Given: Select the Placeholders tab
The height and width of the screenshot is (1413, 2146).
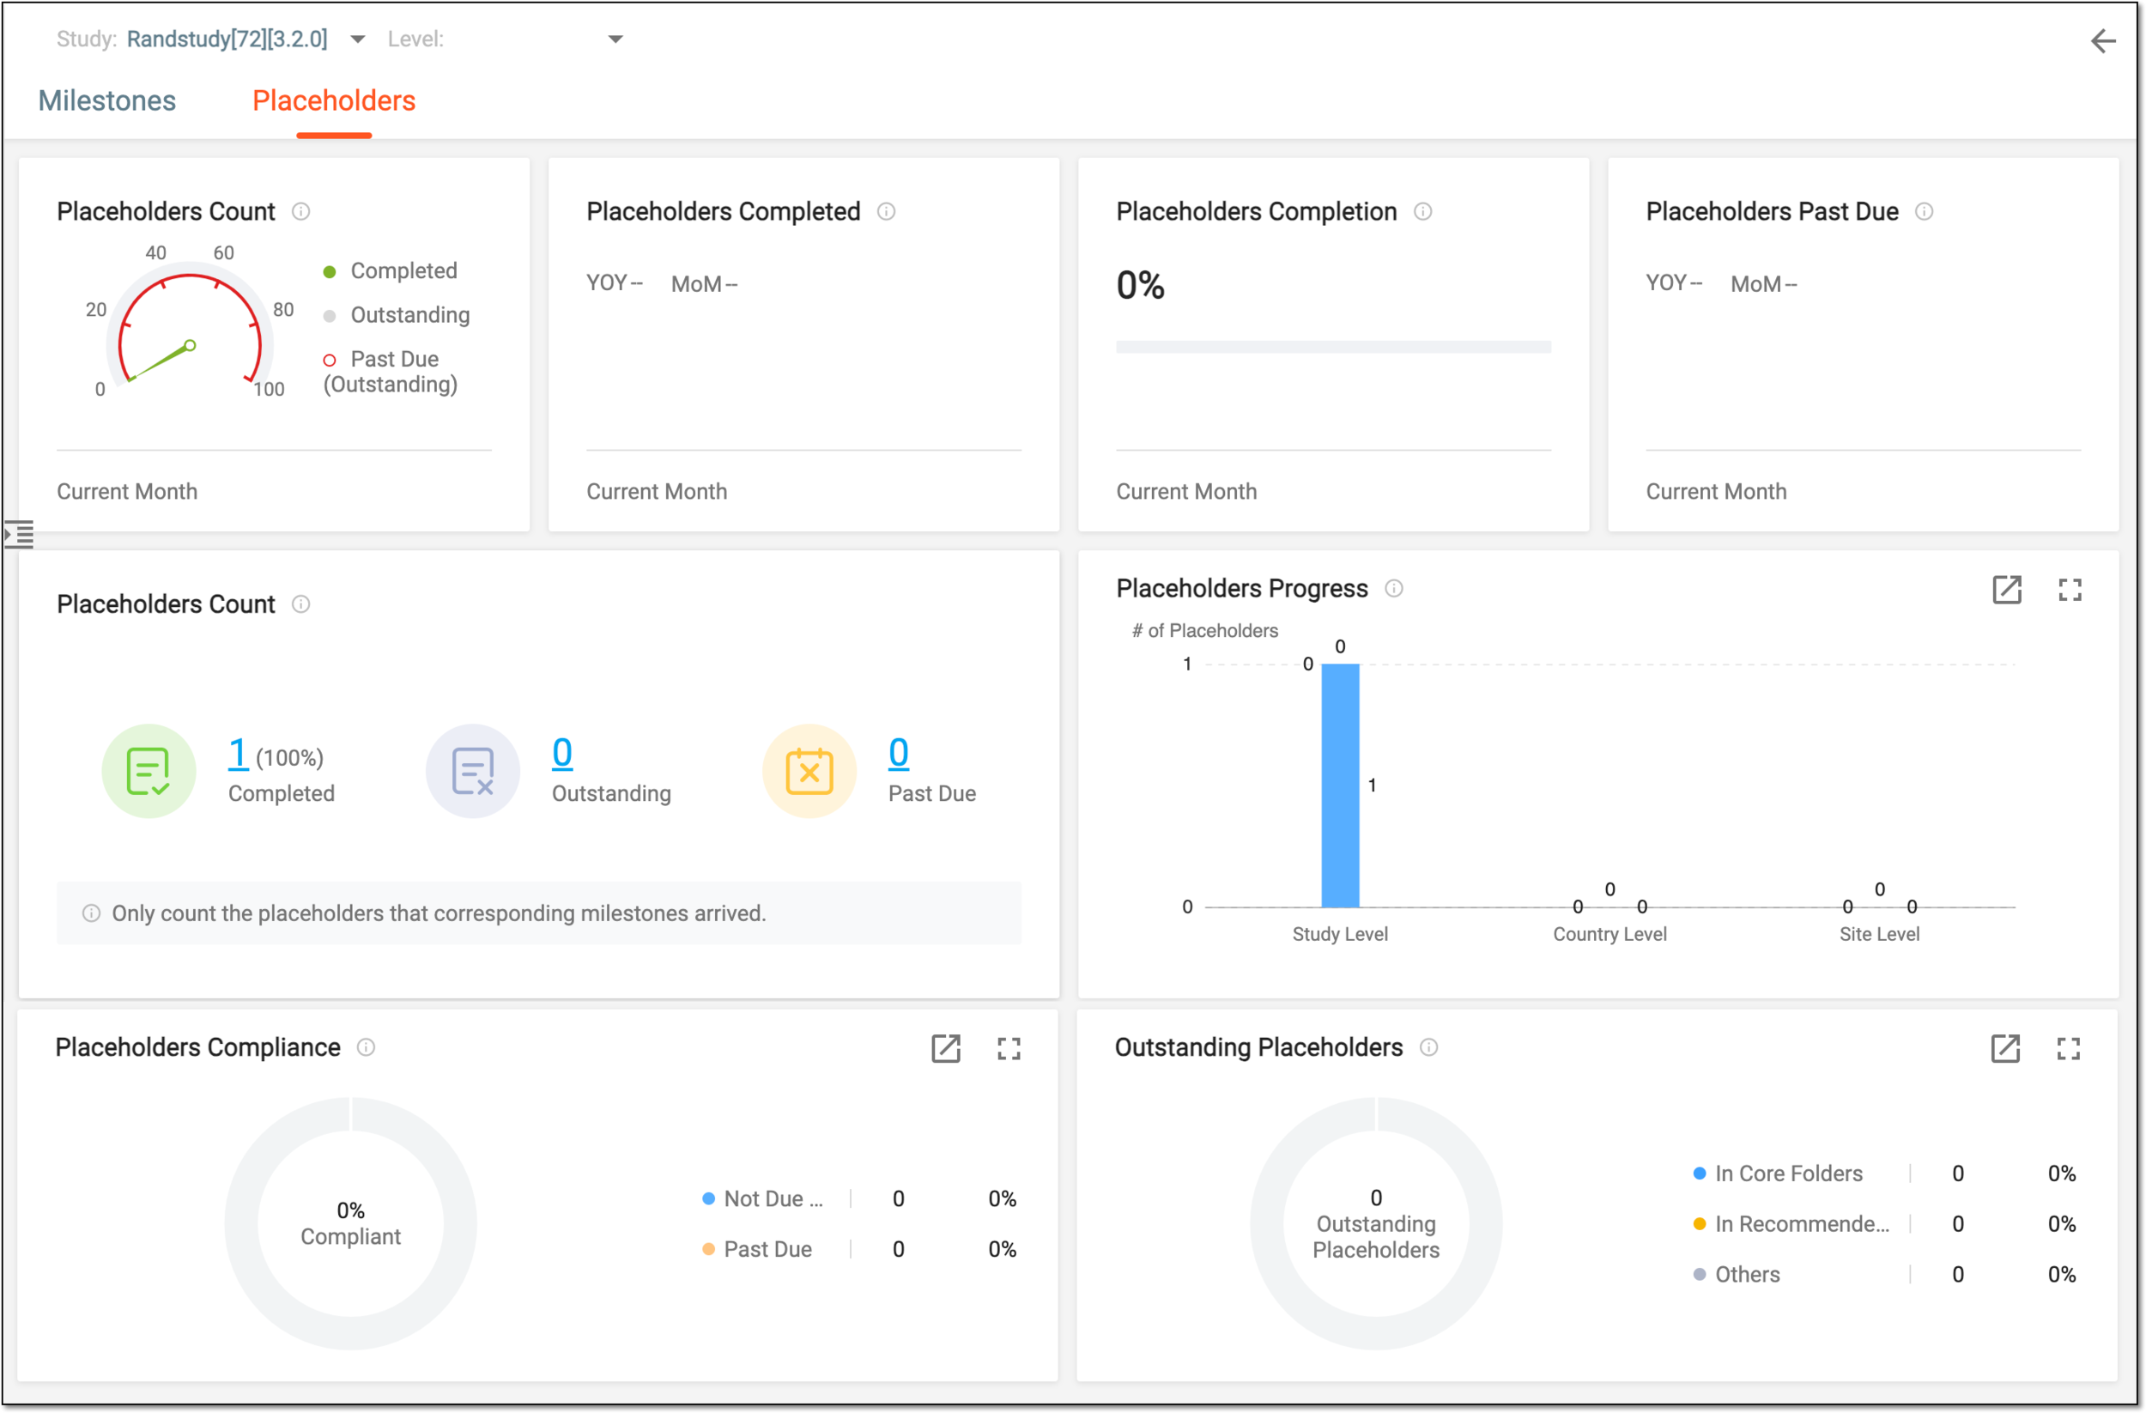Looking at the screenshot, I should [x=334, y=100].
